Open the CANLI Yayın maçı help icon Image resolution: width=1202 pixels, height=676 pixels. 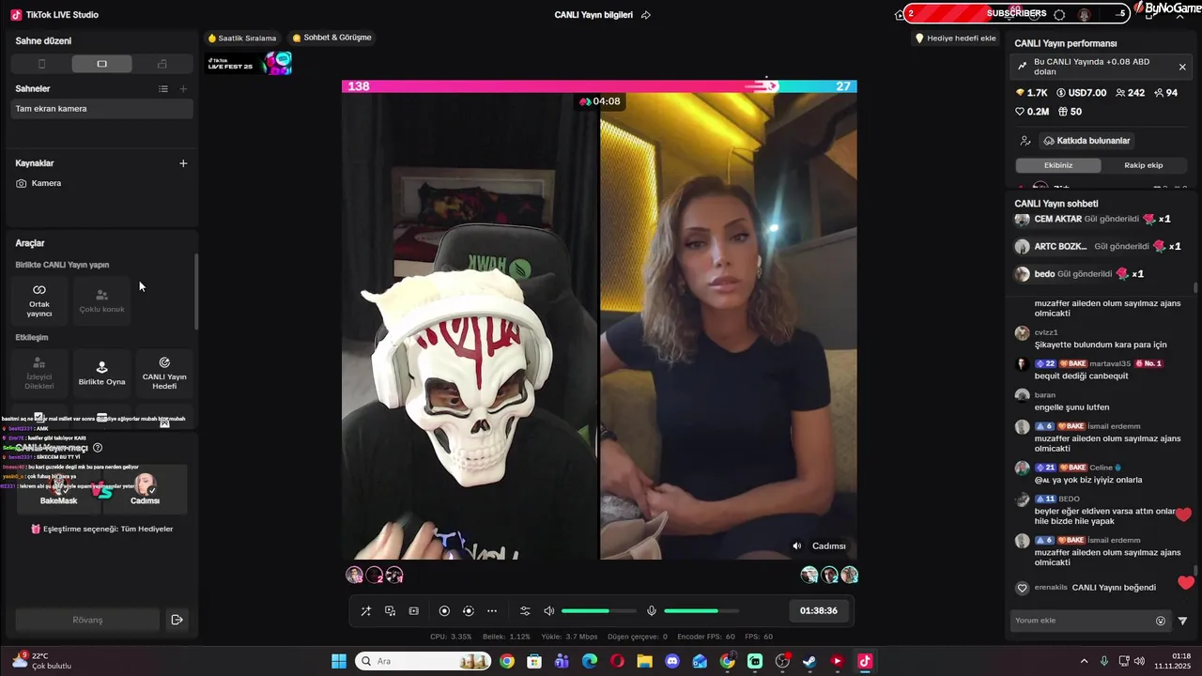[x=98, y=448]
